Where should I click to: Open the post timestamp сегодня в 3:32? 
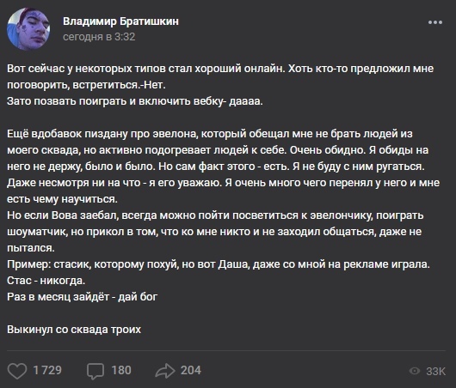(99, 37)
